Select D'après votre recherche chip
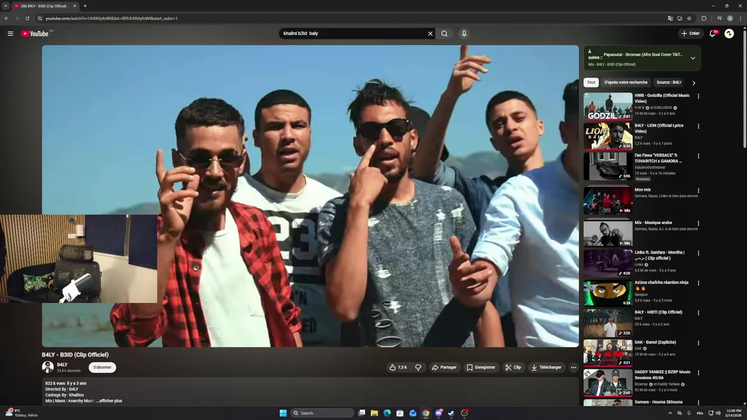 (x=626, y=82)
